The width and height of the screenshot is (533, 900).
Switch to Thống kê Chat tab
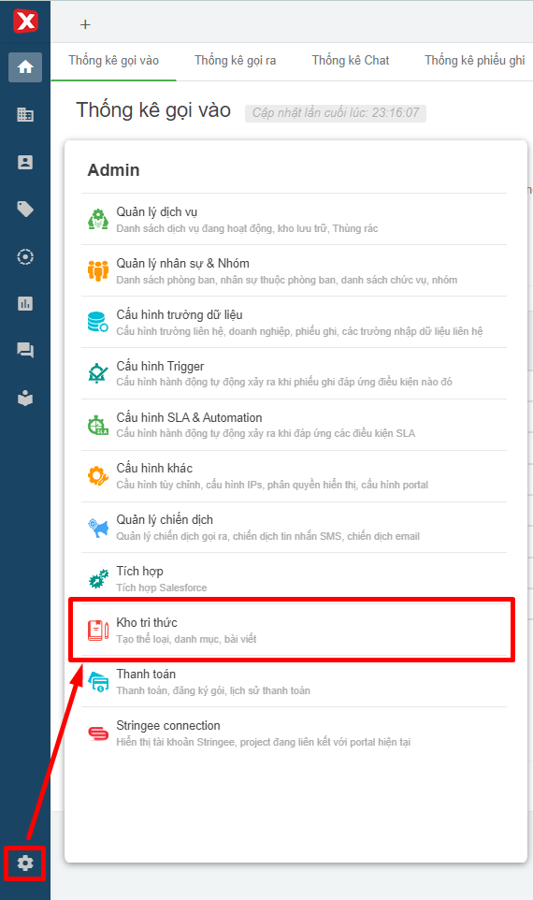(351, 61)
